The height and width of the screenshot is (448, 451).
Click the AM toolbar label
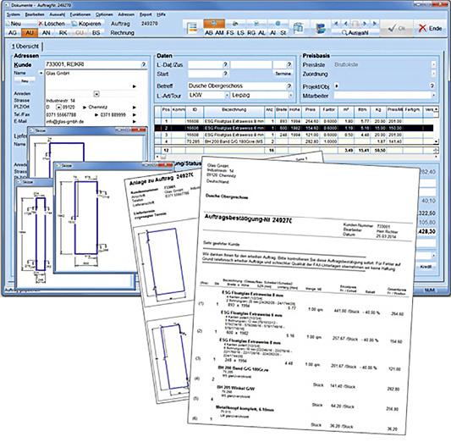coord(219,33)
